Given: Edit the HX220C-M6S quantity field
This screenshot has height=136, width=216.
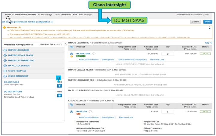Looking at the screenshot, I should point(168,54).
